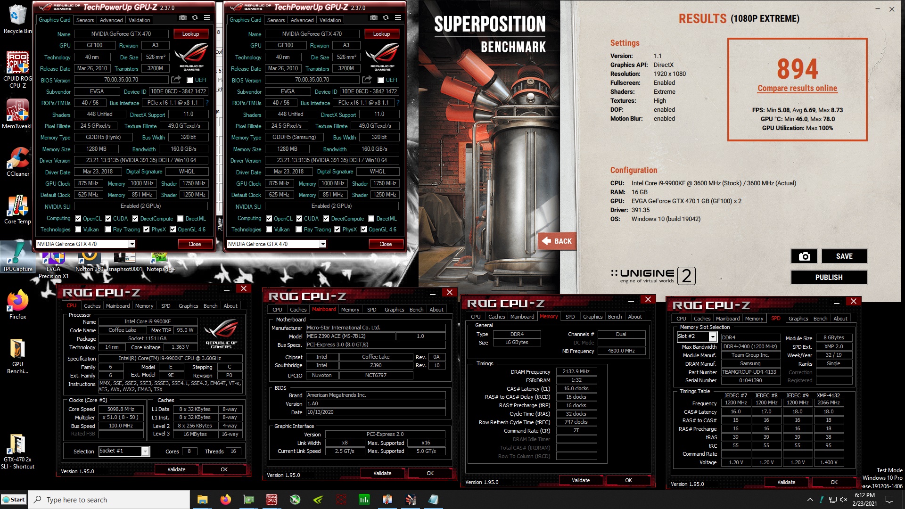Toggle OpenCL checkbox in left GPU-Z window
Image resolution: width=905 pixels, height=509 pixels.
(x=78, y=219)
